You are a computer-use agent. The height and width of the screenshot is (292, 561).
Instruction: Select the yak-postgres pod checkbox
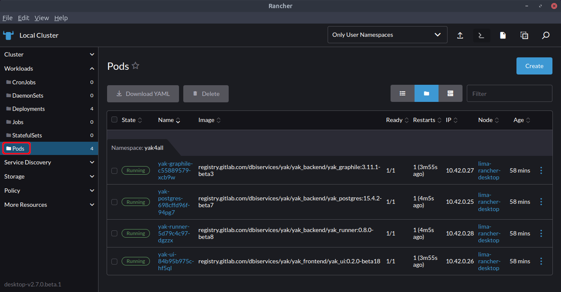click(114, 202)
